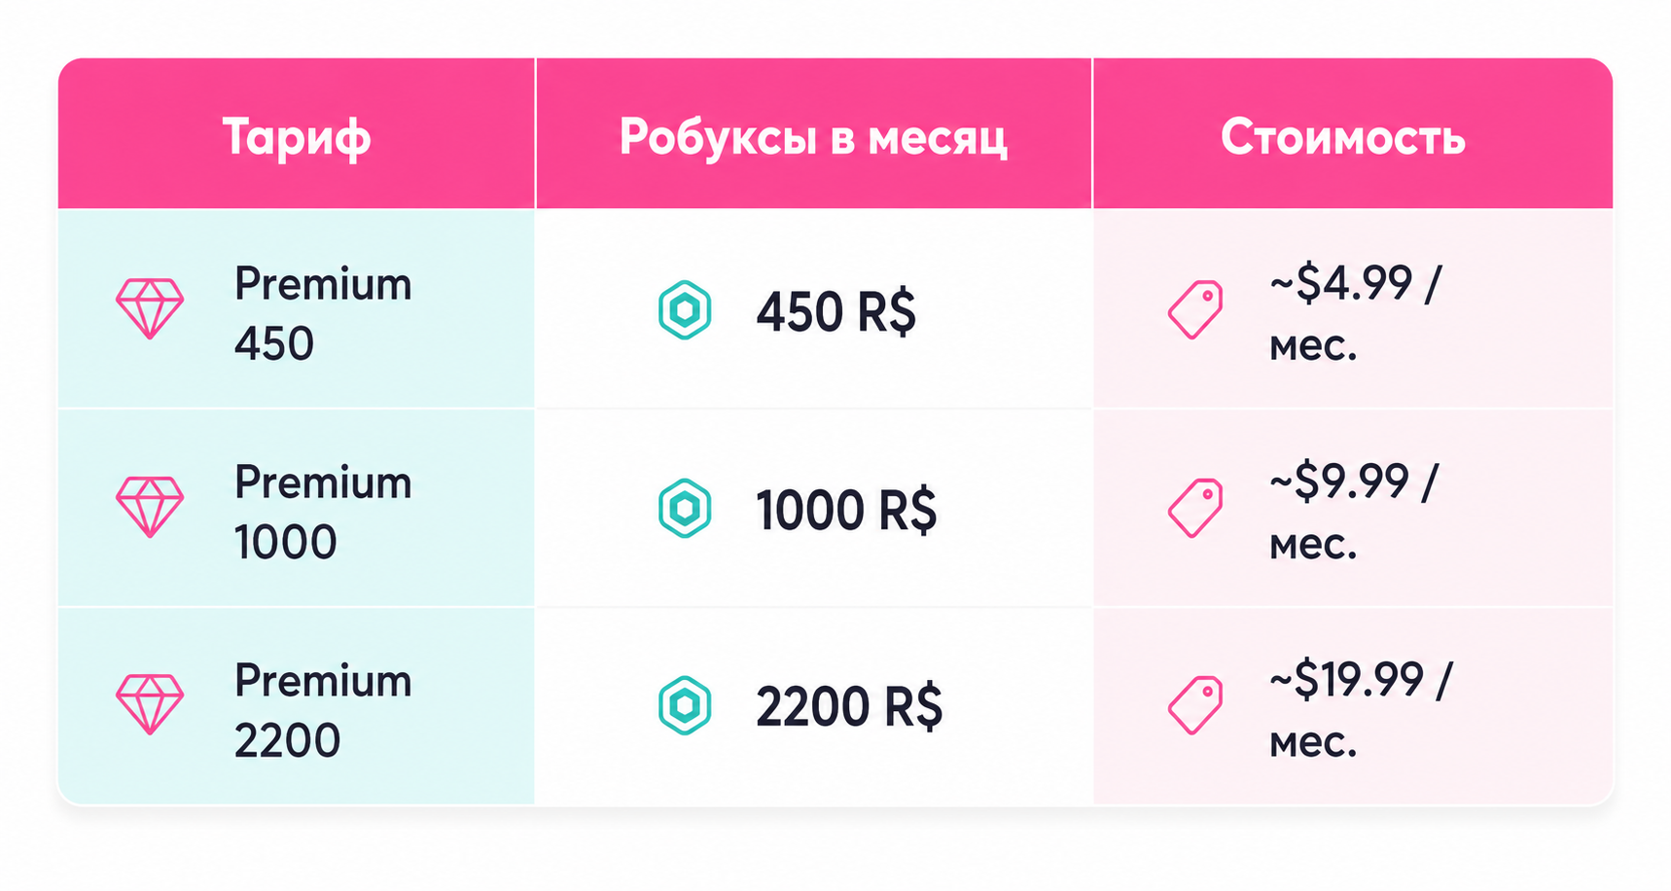Click the Robux hexagon icon next to 1000 R$
Screen dimensions: 1671x891
pos(685,508)
